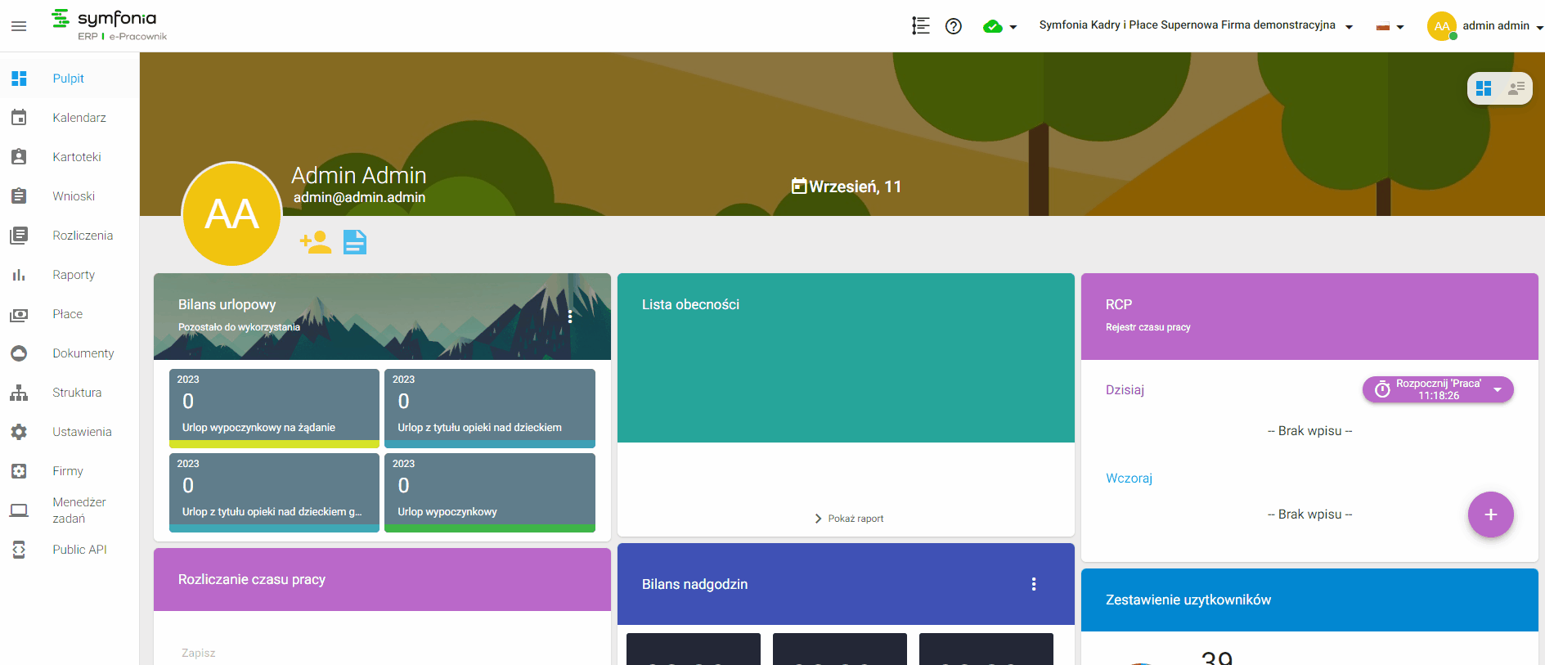Open Bilans nadgodzin three-dot menu

click(1034, 584)
